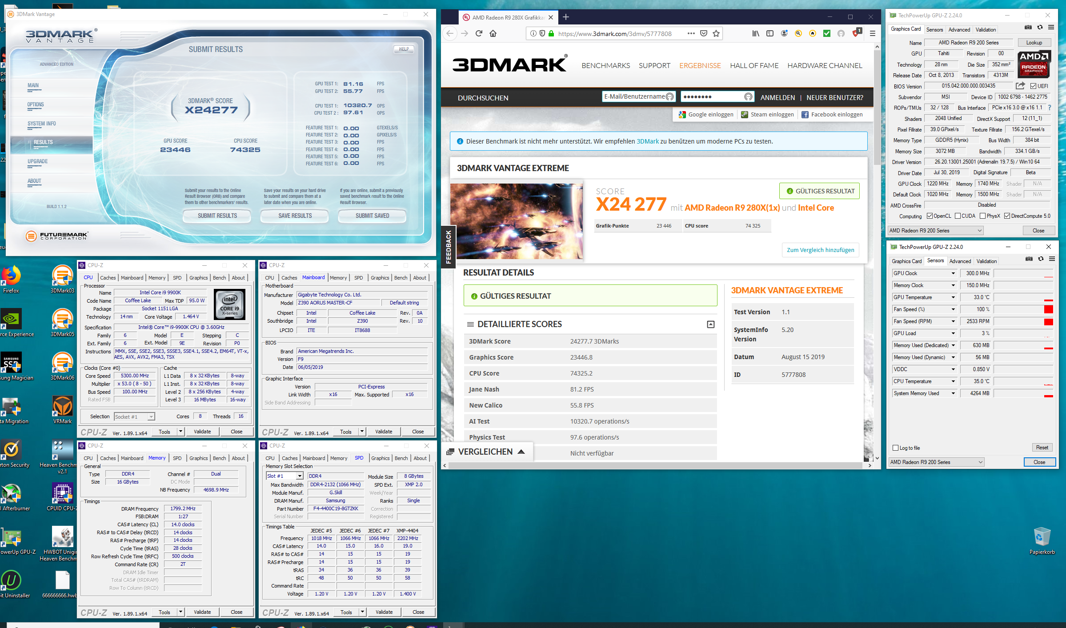This screenshot has width=1066, height=628.
Task: Open 3DMark06 desktop shortcut
Action: click(62, 366)
